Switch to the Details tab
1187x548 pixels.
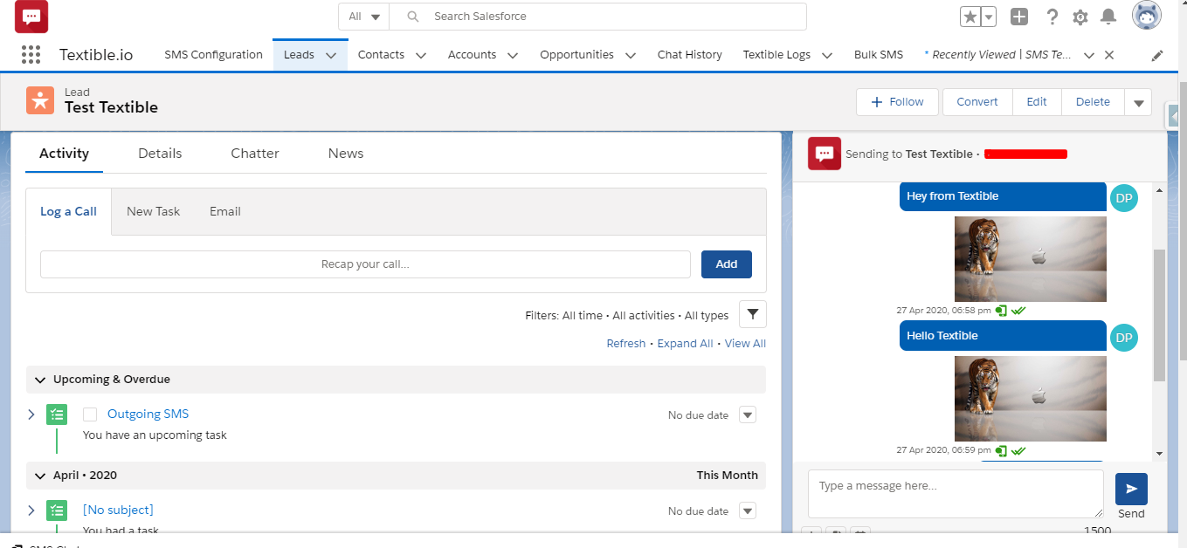pyautogui.click(x=160, y=153)
